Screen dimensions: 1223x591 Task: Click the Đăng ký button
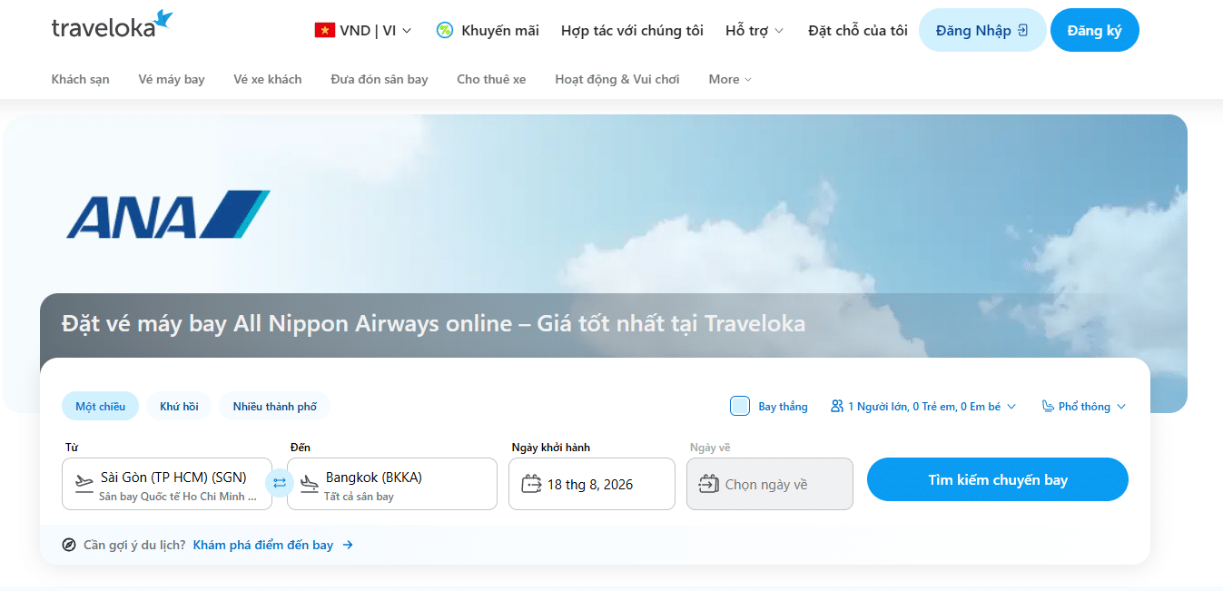click(1095, 30)
